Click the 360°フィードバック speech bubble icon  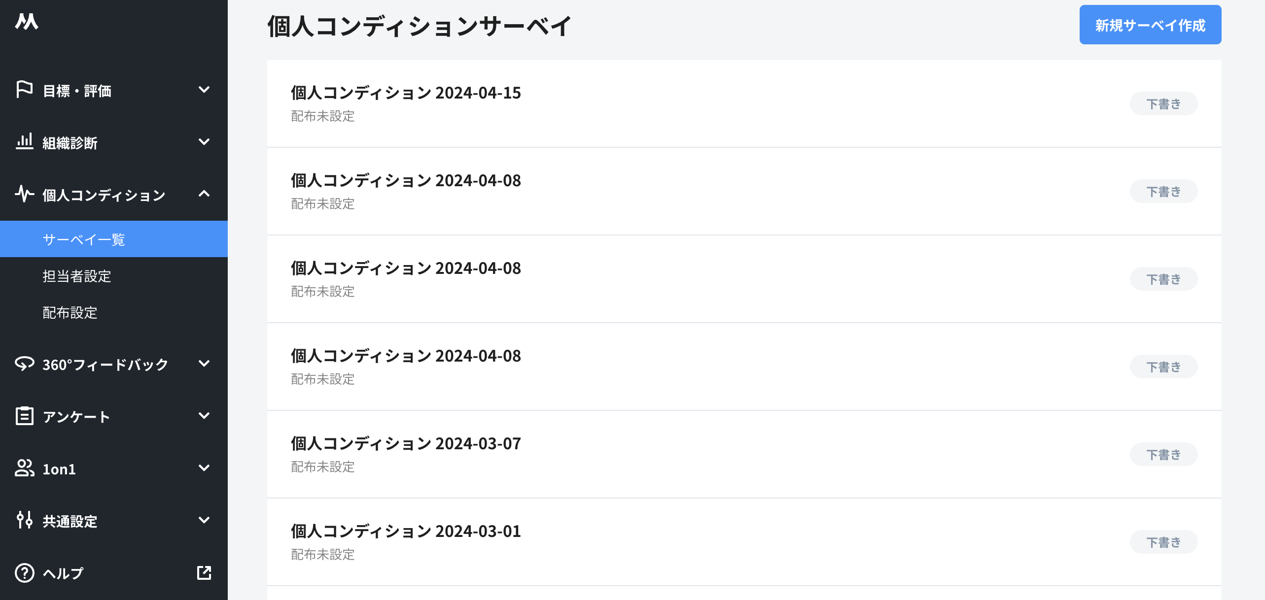point(25,365)
